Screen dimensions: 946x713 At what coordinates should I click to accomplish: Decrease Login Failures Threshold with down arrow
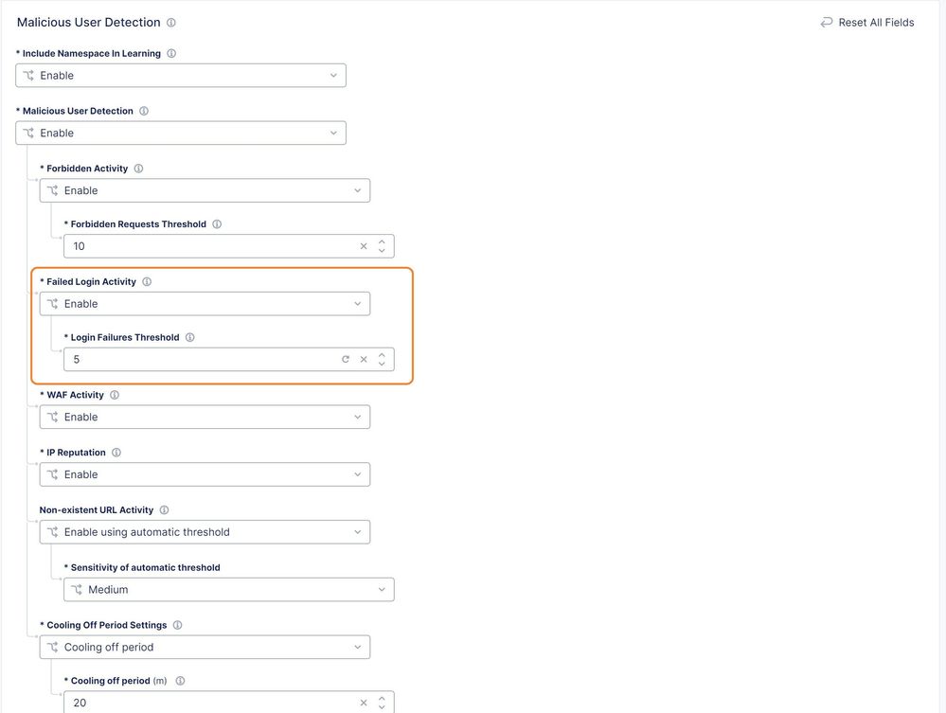[x=382, y=365]
